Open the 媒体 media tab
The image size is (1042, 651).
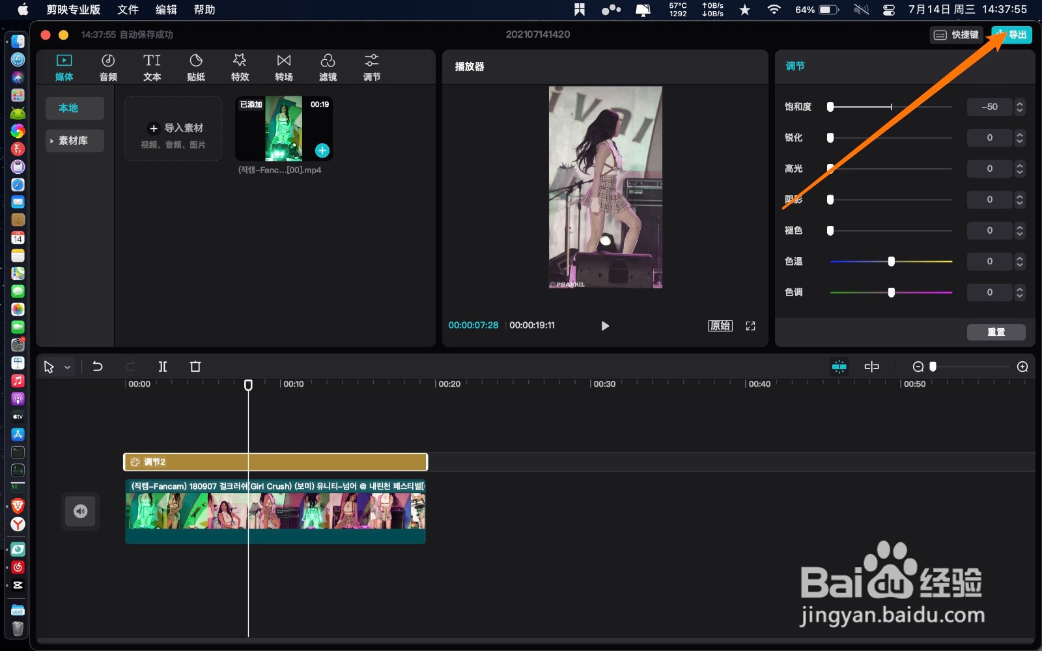[x=64, y=68]
